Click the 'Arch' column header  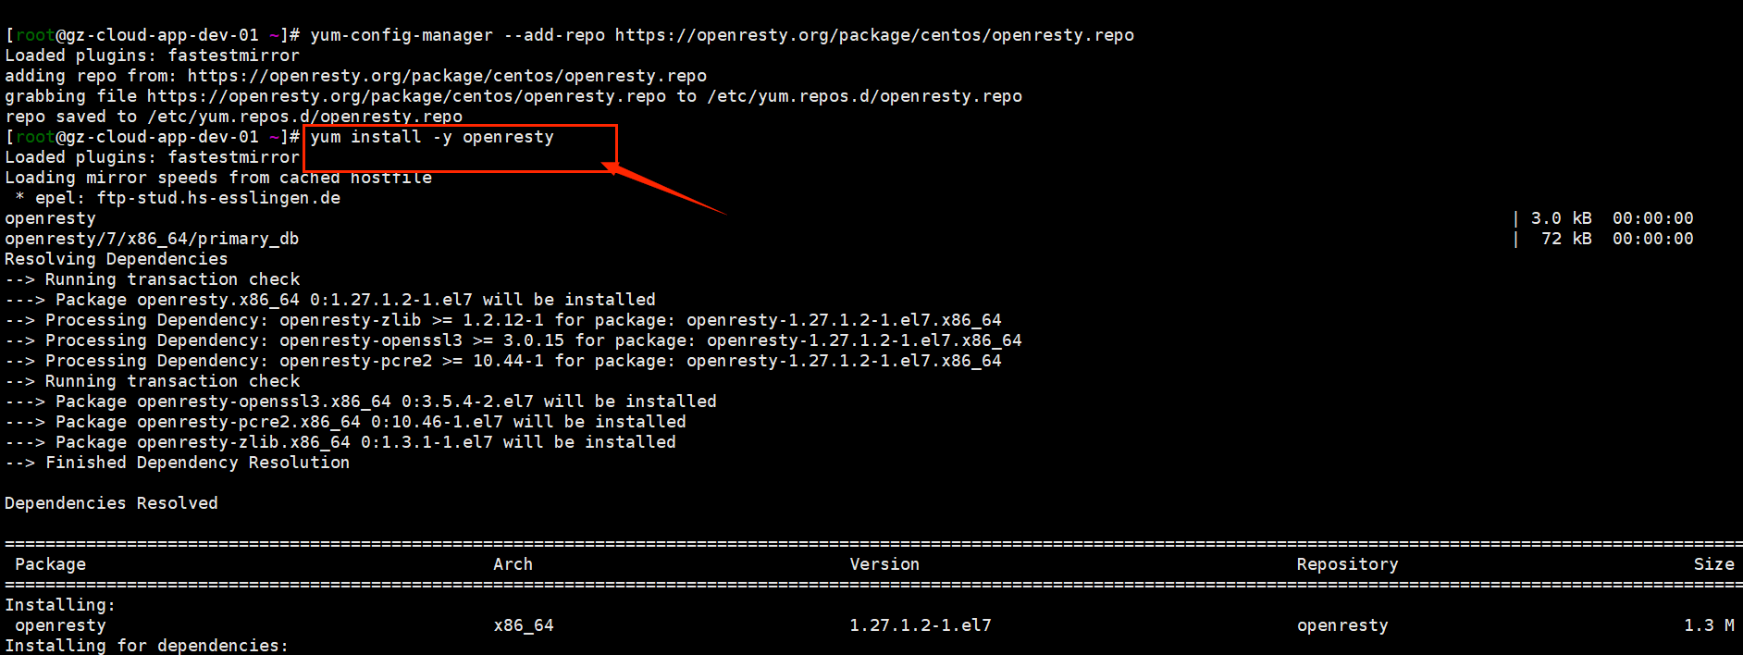tap(513, 564)
